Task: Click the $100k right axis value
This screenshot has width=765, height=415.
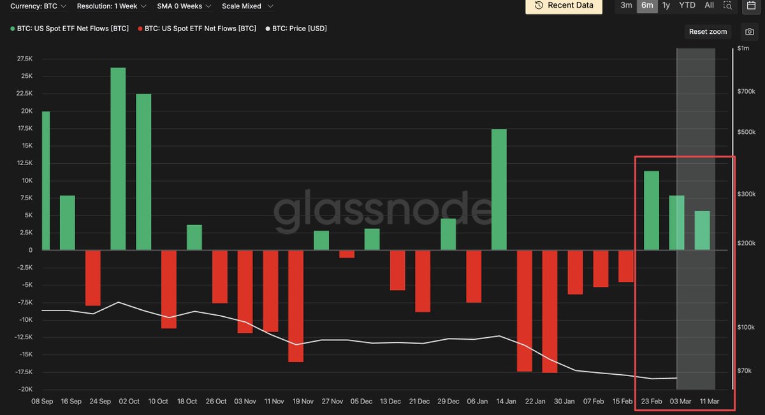Action: coord(746,327)
